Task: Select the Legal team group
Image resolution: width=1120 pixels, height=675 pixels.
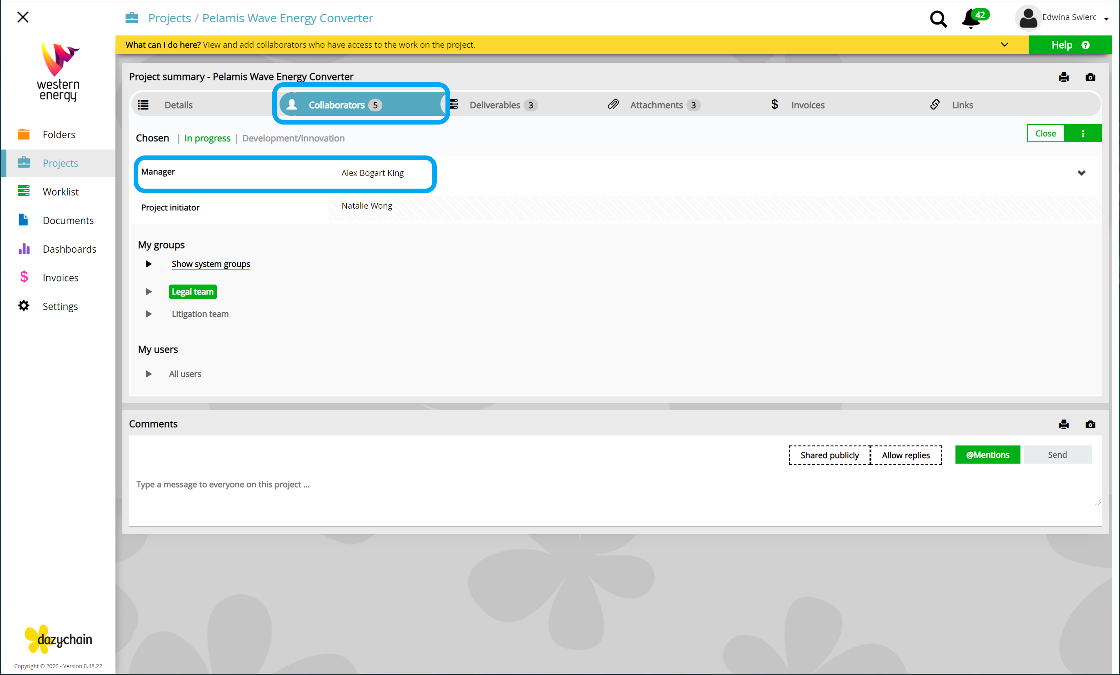Action: pos(193,292)
